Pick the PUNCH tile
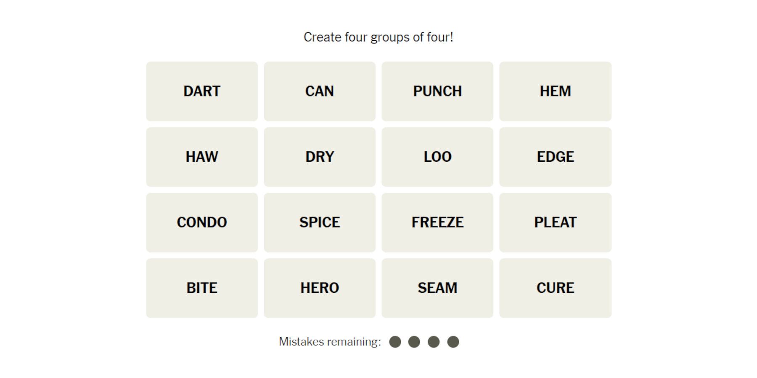 click(437, 91)
